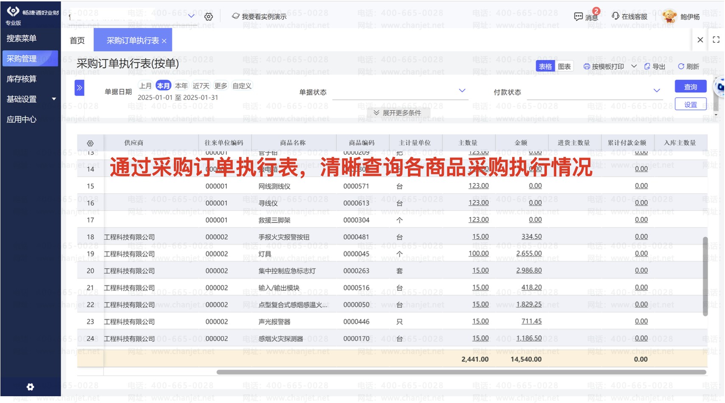Screen dimensions: 725x403
Task: Click 主数量 123.00 for 网线测线仪
Action: (x=479, y=186)
